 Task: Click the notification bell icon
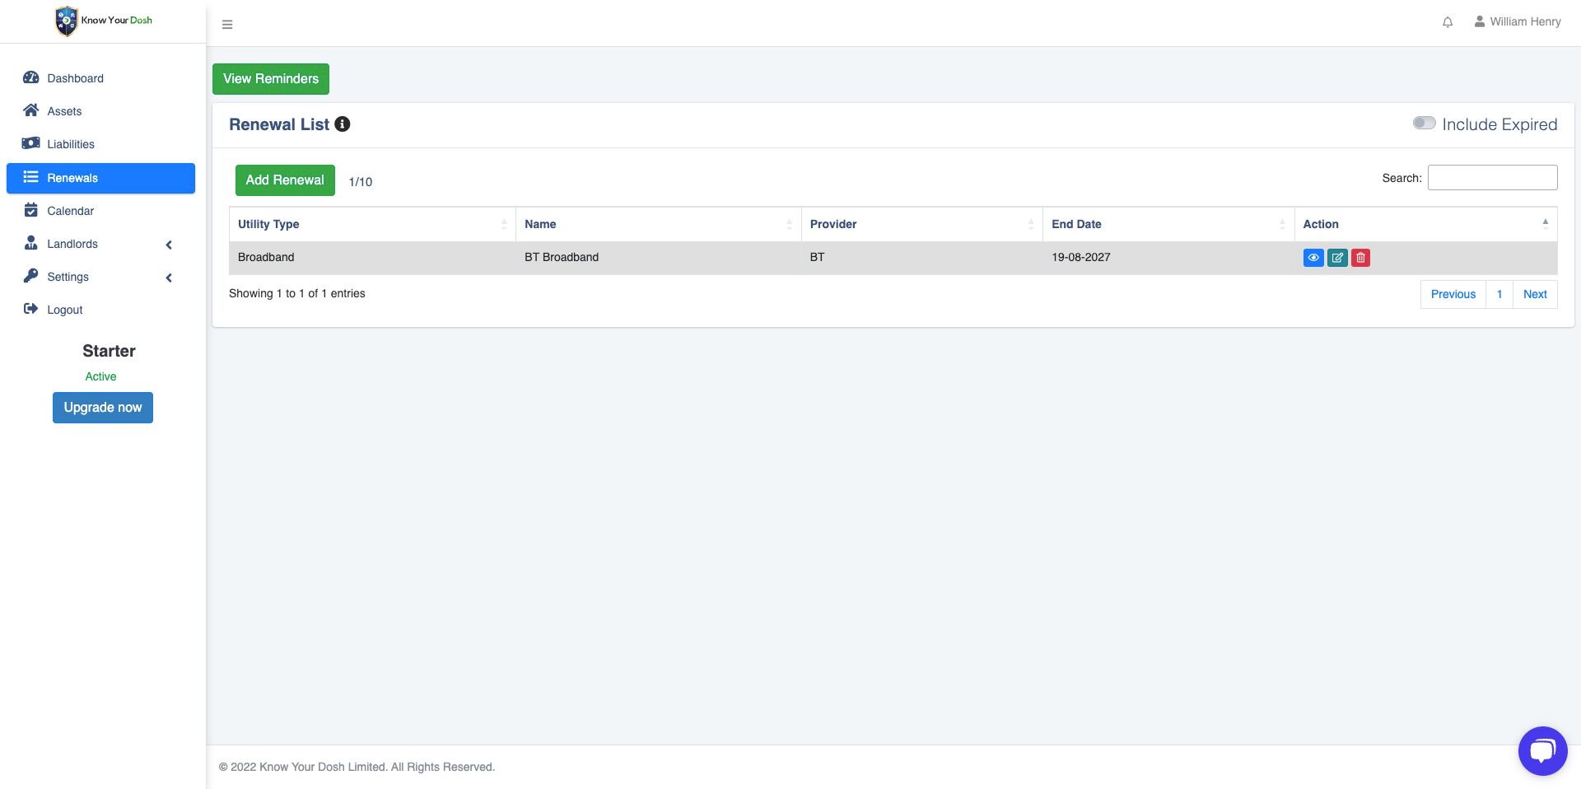click(x=1448, y=22)
